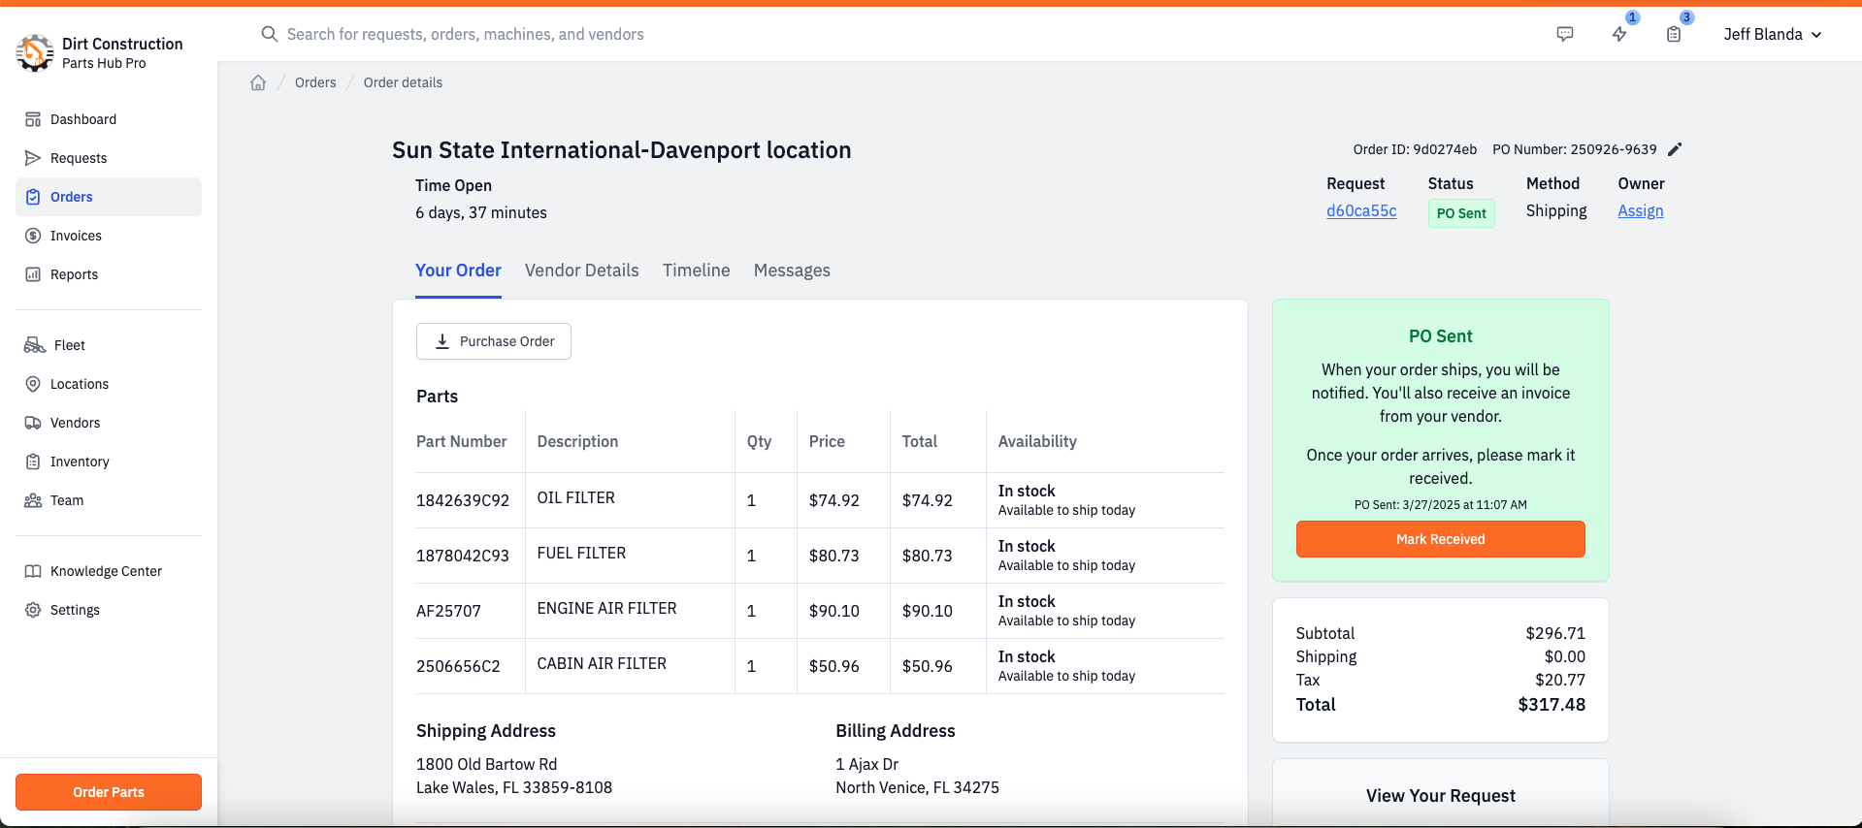Viewport: 1862px width, 828px height.
Task: Click the Order Parts button
Action: point(109,792)
